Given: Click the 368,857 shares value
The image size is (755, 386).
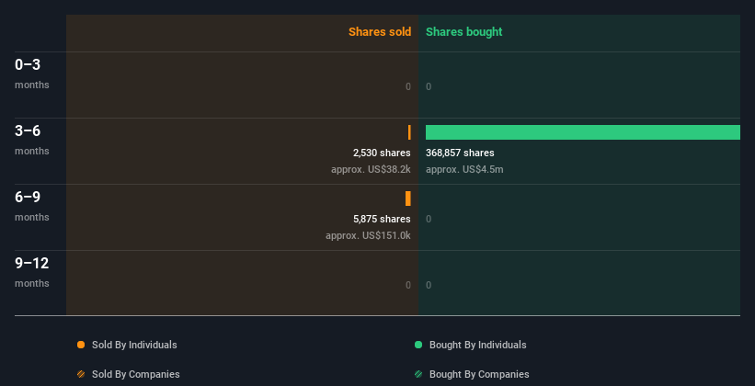Looking at the screenshot, I should tap(460, 153).
